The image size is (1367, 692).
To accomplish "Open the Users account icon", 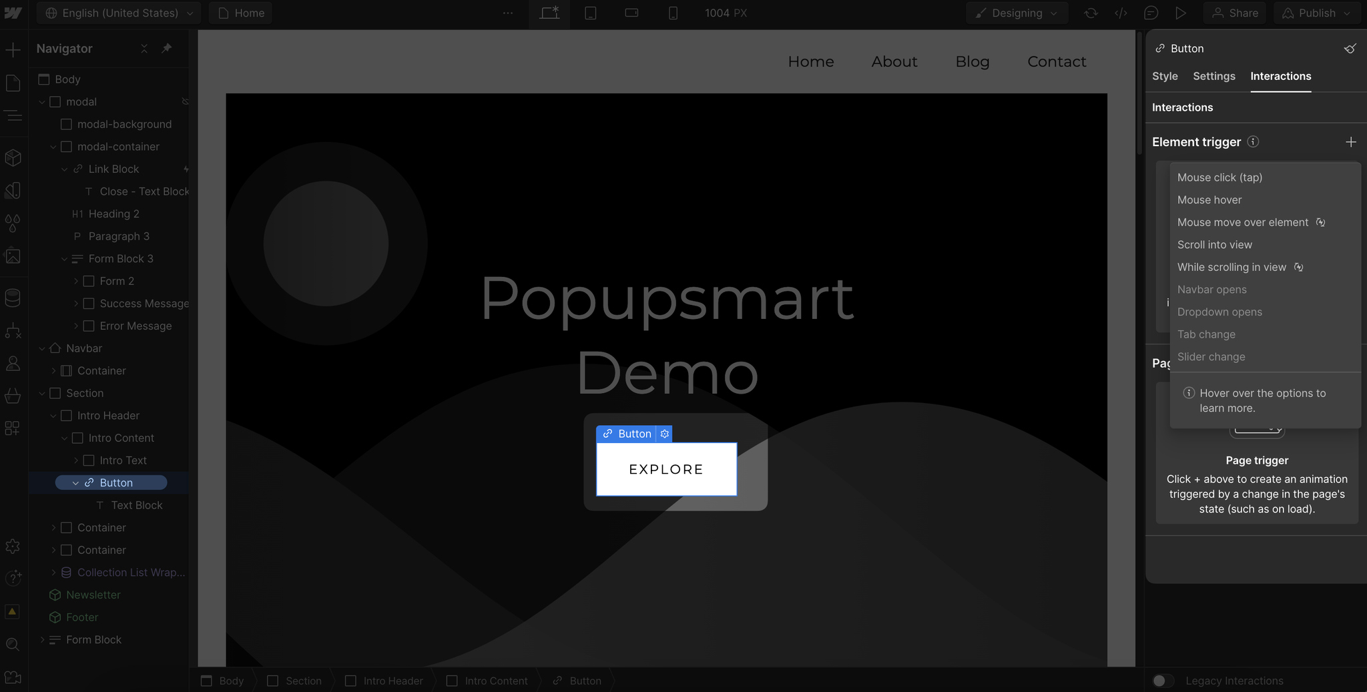I will point(13,364).
